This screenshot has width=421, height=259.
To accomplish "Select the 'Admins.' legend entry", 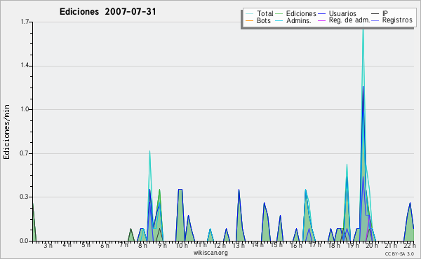I will click(299, 20).
